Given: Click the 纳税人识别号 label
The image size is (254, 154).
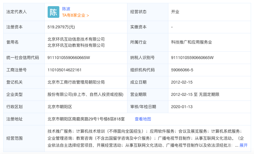Looking at the screenshot, I should click(x=142, y=58).
